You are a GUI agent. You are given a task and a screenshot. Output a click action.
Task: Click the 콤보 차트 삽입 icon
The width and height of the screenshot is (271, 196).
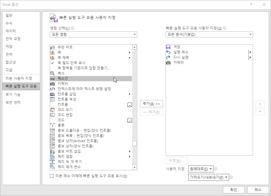pos(52,151)
